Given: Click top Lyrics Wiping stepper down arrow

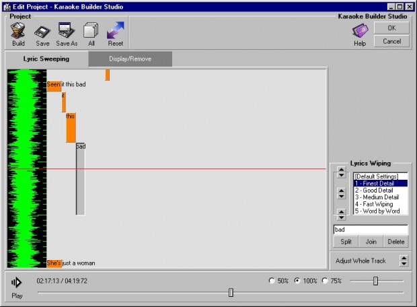Looking at the screenshot, I should coord(341,175).
